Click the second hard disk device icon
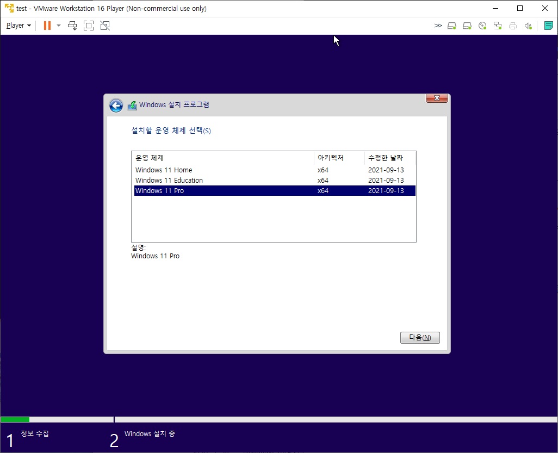This screenshot has width=558, height=453. pos(467,26)
